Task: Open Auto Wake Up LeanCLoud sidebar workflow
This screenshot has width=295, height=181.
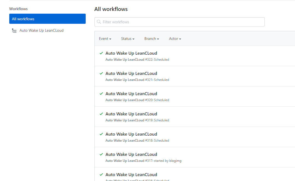Action: 41,30
